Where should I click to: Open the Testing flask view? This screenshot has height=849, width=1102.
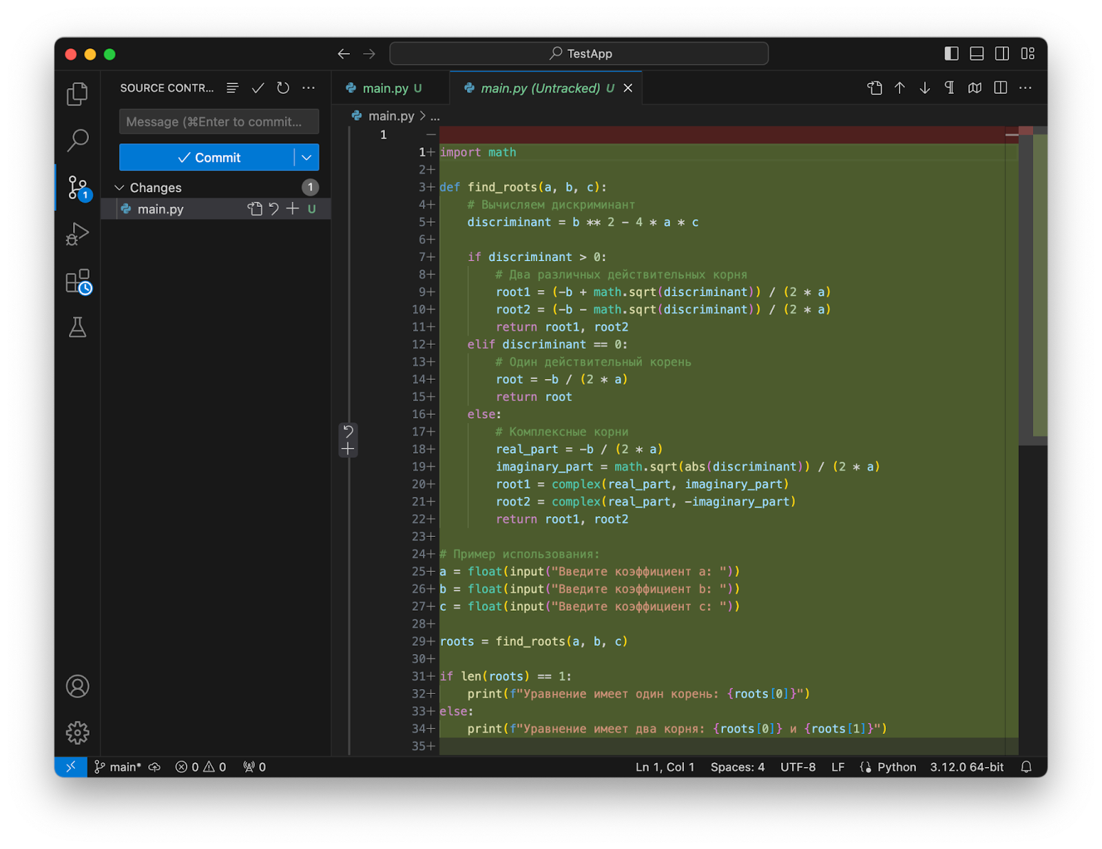point(77,327)
